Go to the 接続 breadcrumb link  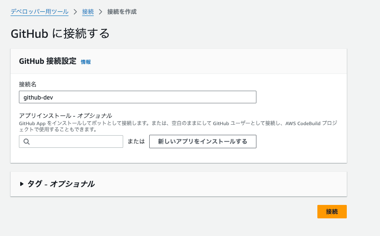coord(88,12)
